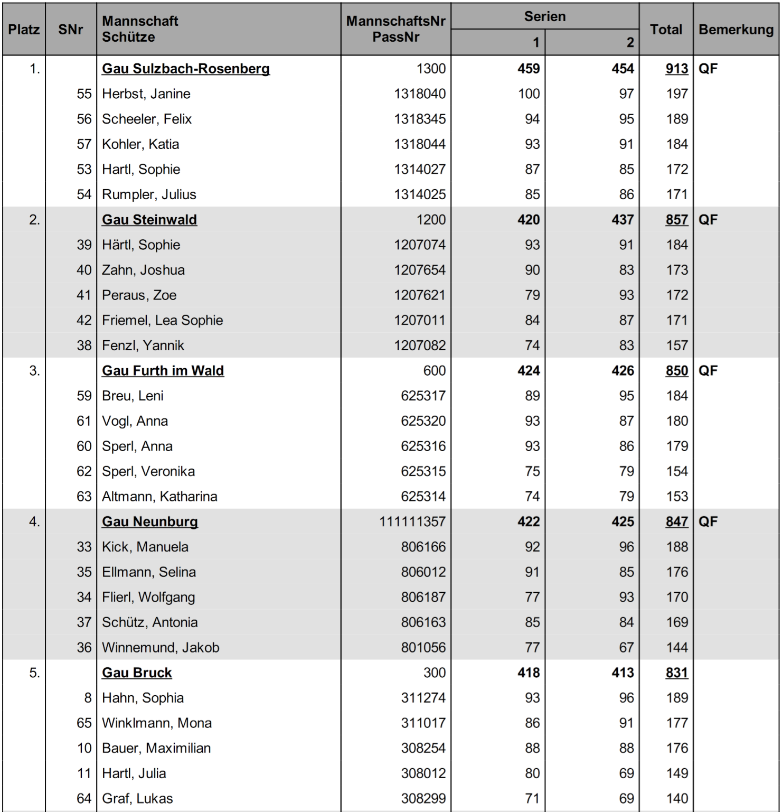
Task: Click the Gau Sulzbach-Rosenberg team link
Action: point(186,69)
